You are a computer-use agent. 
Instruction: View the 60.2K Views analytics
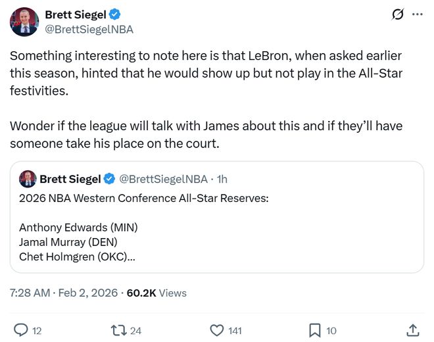[x=157, y=293]
